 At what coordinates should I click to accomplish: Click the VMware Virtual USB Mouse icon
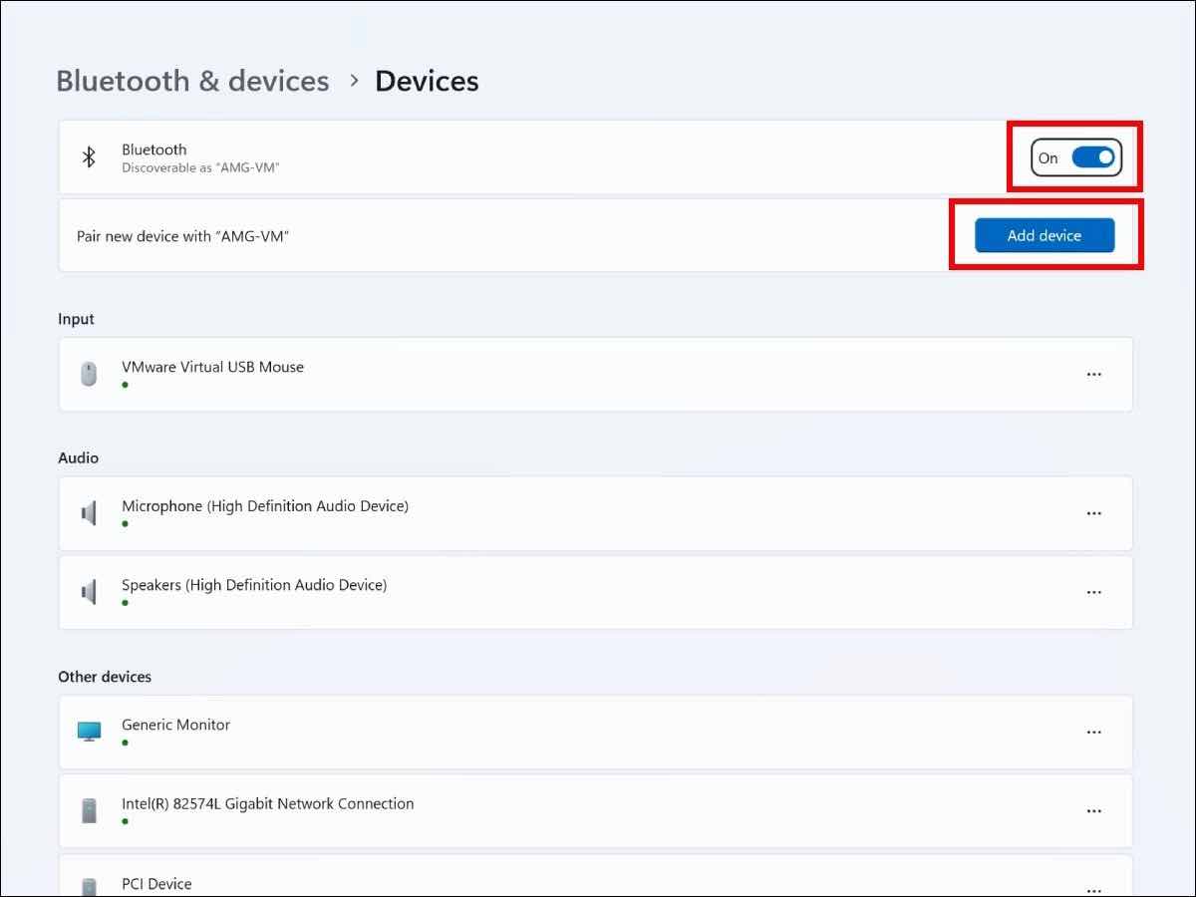tap(89, 374)
